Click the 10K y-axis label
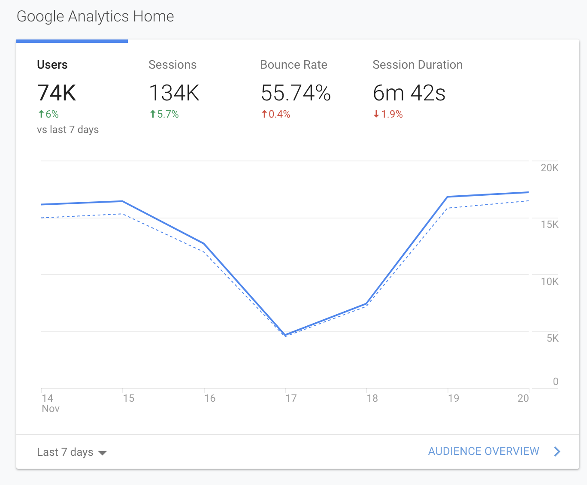Viewport: 587px width, 485px height. 549,282
